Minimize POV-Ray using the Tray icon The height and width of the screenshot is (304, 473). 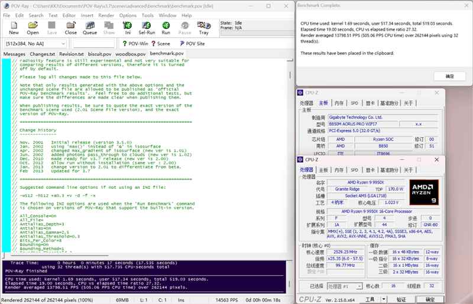(203, 28)
